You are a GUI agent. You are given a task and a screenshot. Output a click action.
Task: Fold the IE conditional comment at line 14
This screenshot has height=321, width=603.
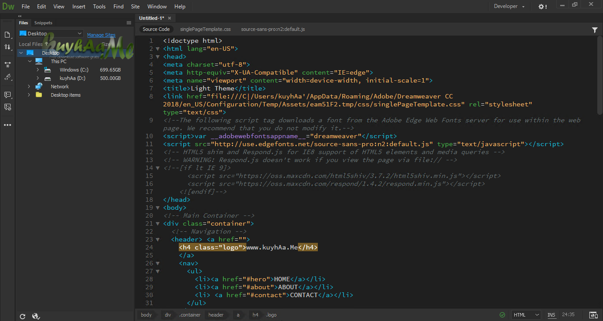pyautogui.click(x=158, y=168)
